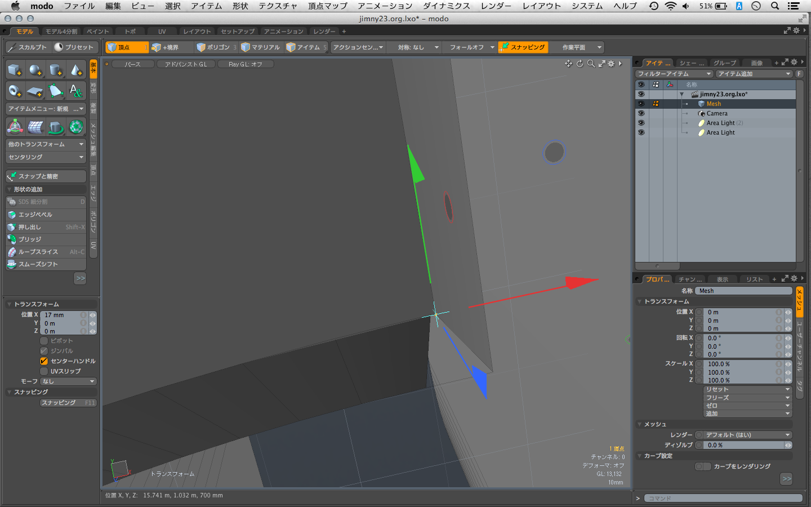Enable the UVスリップ checkbox

[x=44, y=371]
